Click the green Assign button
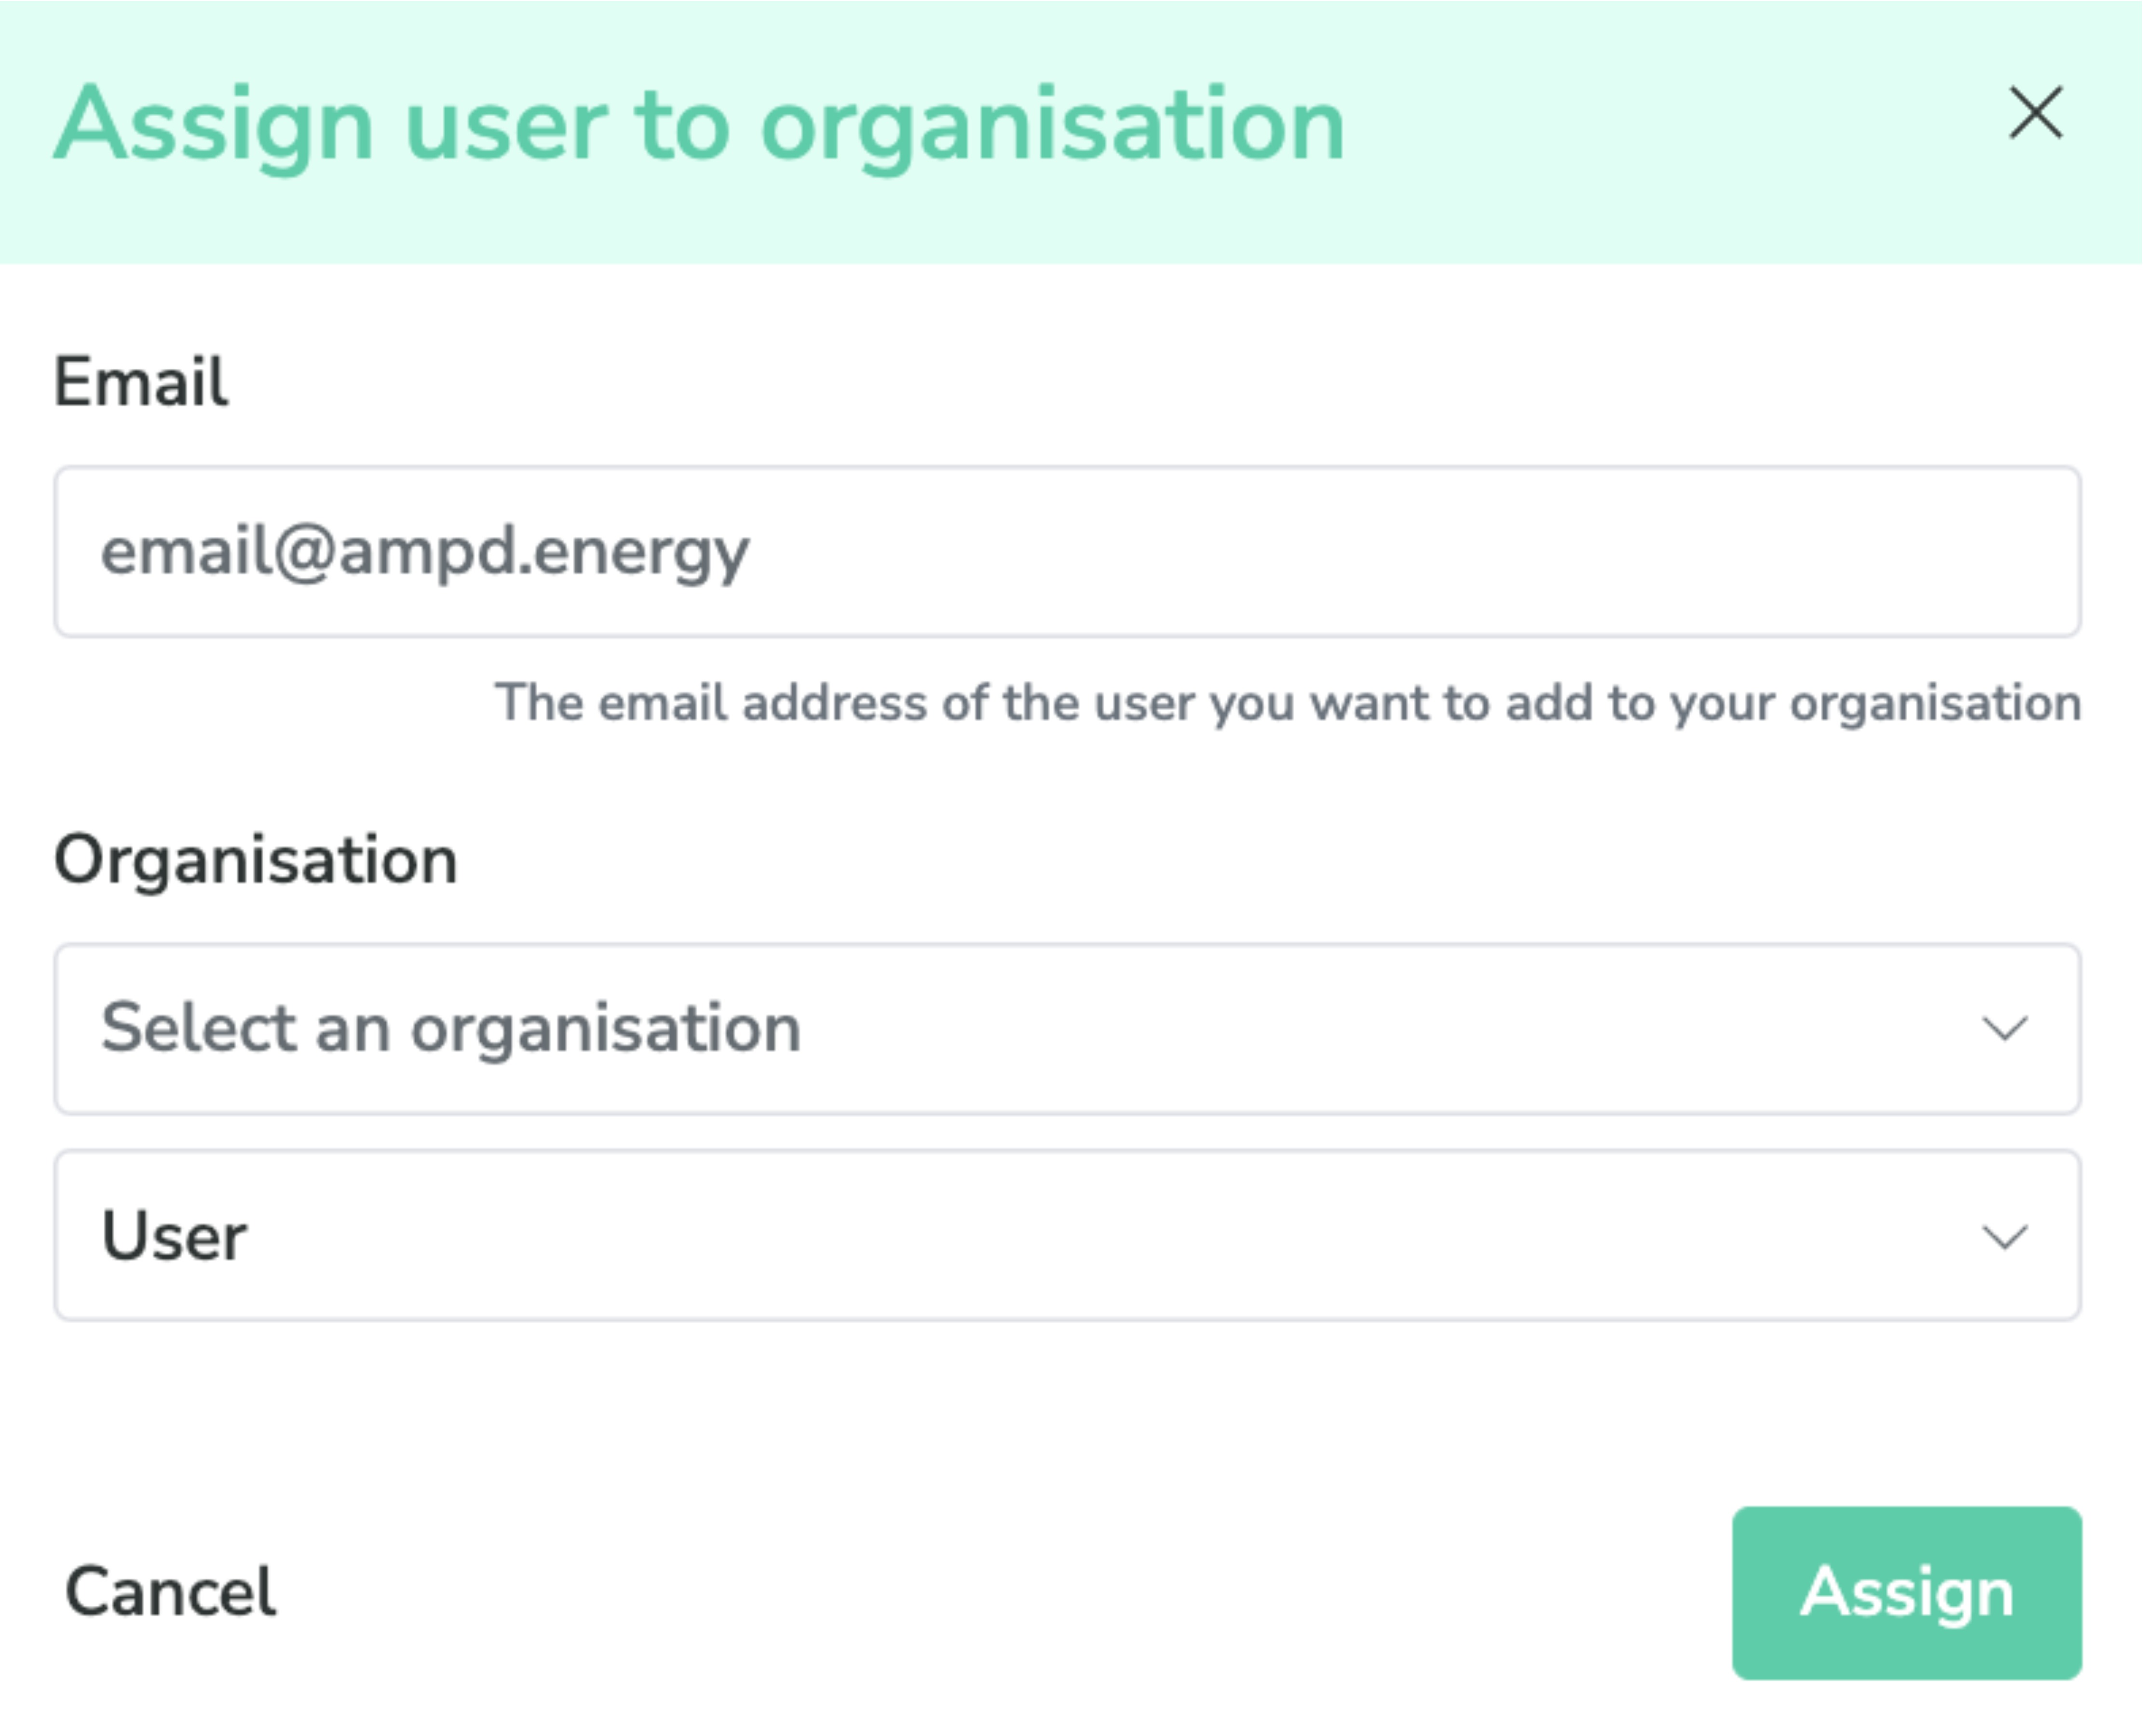The image size is (2143, 1736). 1907,1593
